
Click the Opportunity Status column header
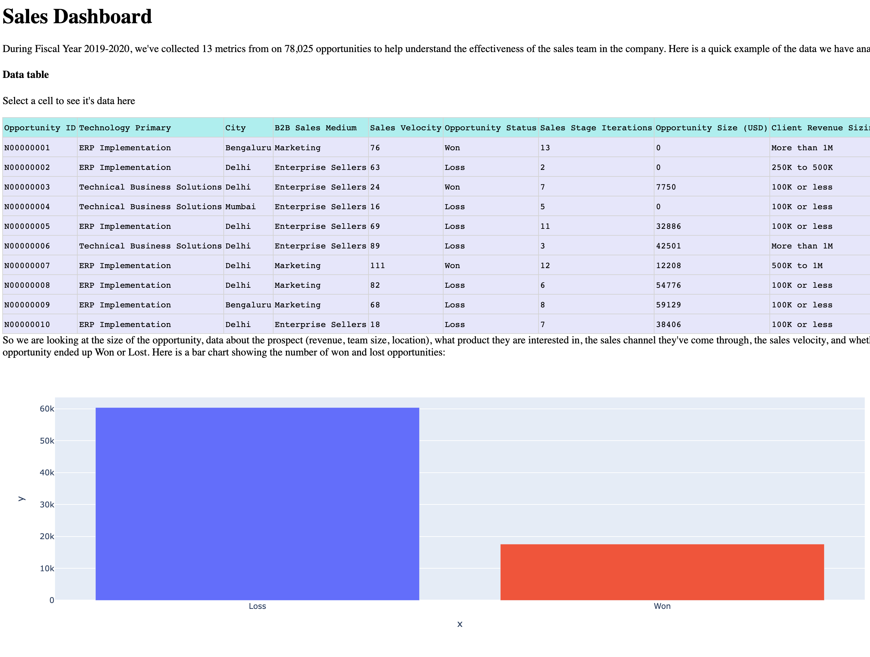(490, 128)
